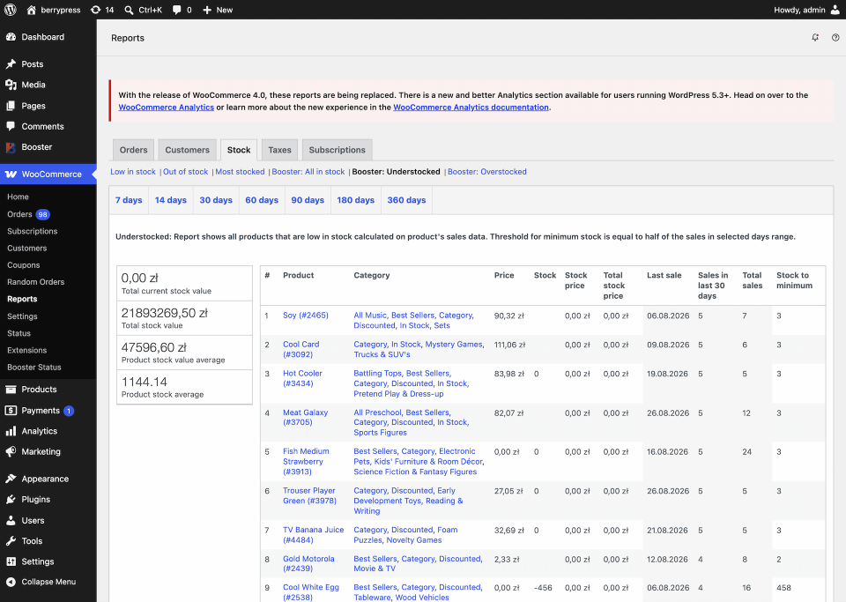Select the 360 days range
The image size is (846, 602).
point(406,200)
